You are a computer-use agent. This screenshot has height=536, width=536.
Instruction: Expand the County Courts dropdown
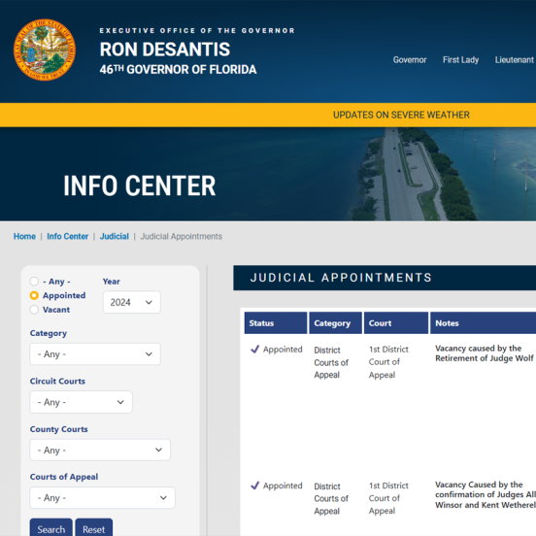(100, 450)
